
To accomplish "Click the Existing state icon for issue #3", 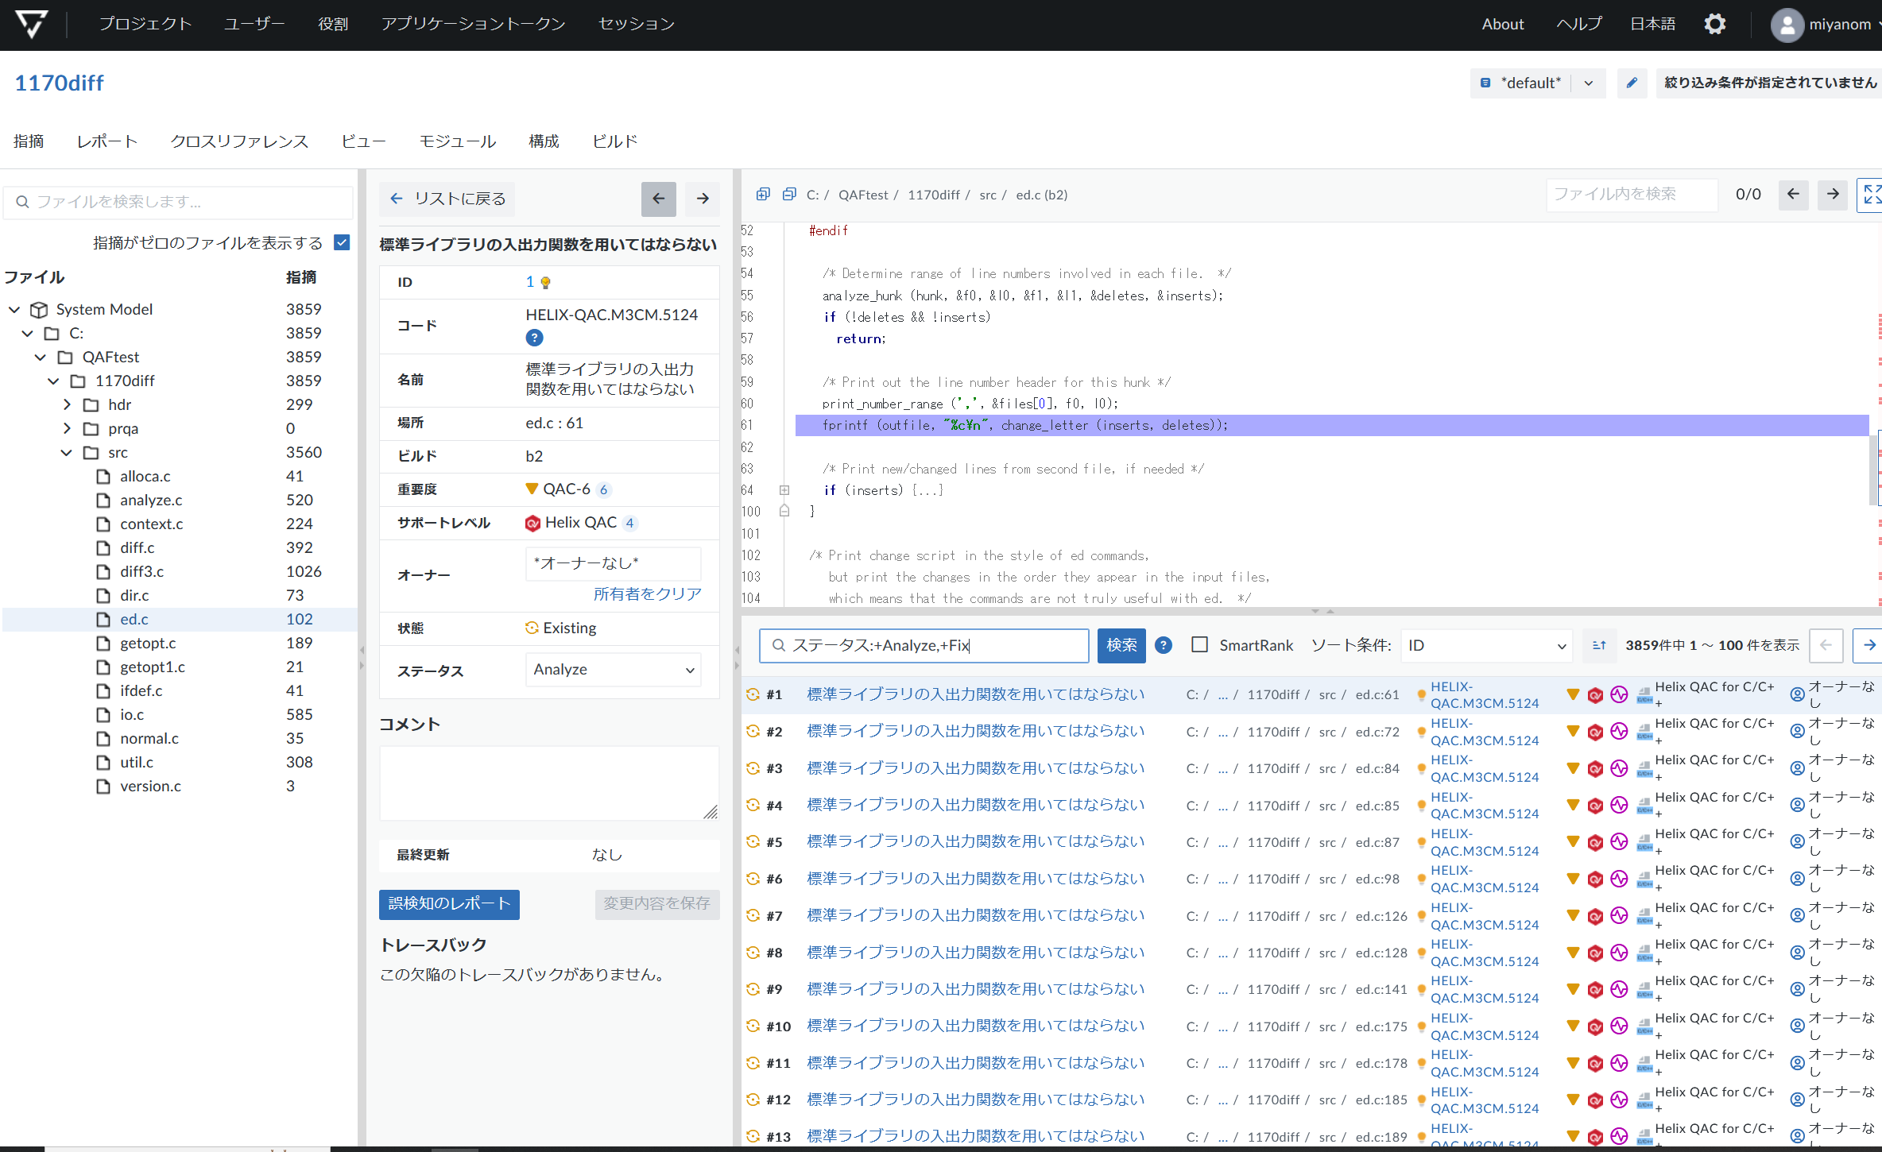I will tap(753, 767).
